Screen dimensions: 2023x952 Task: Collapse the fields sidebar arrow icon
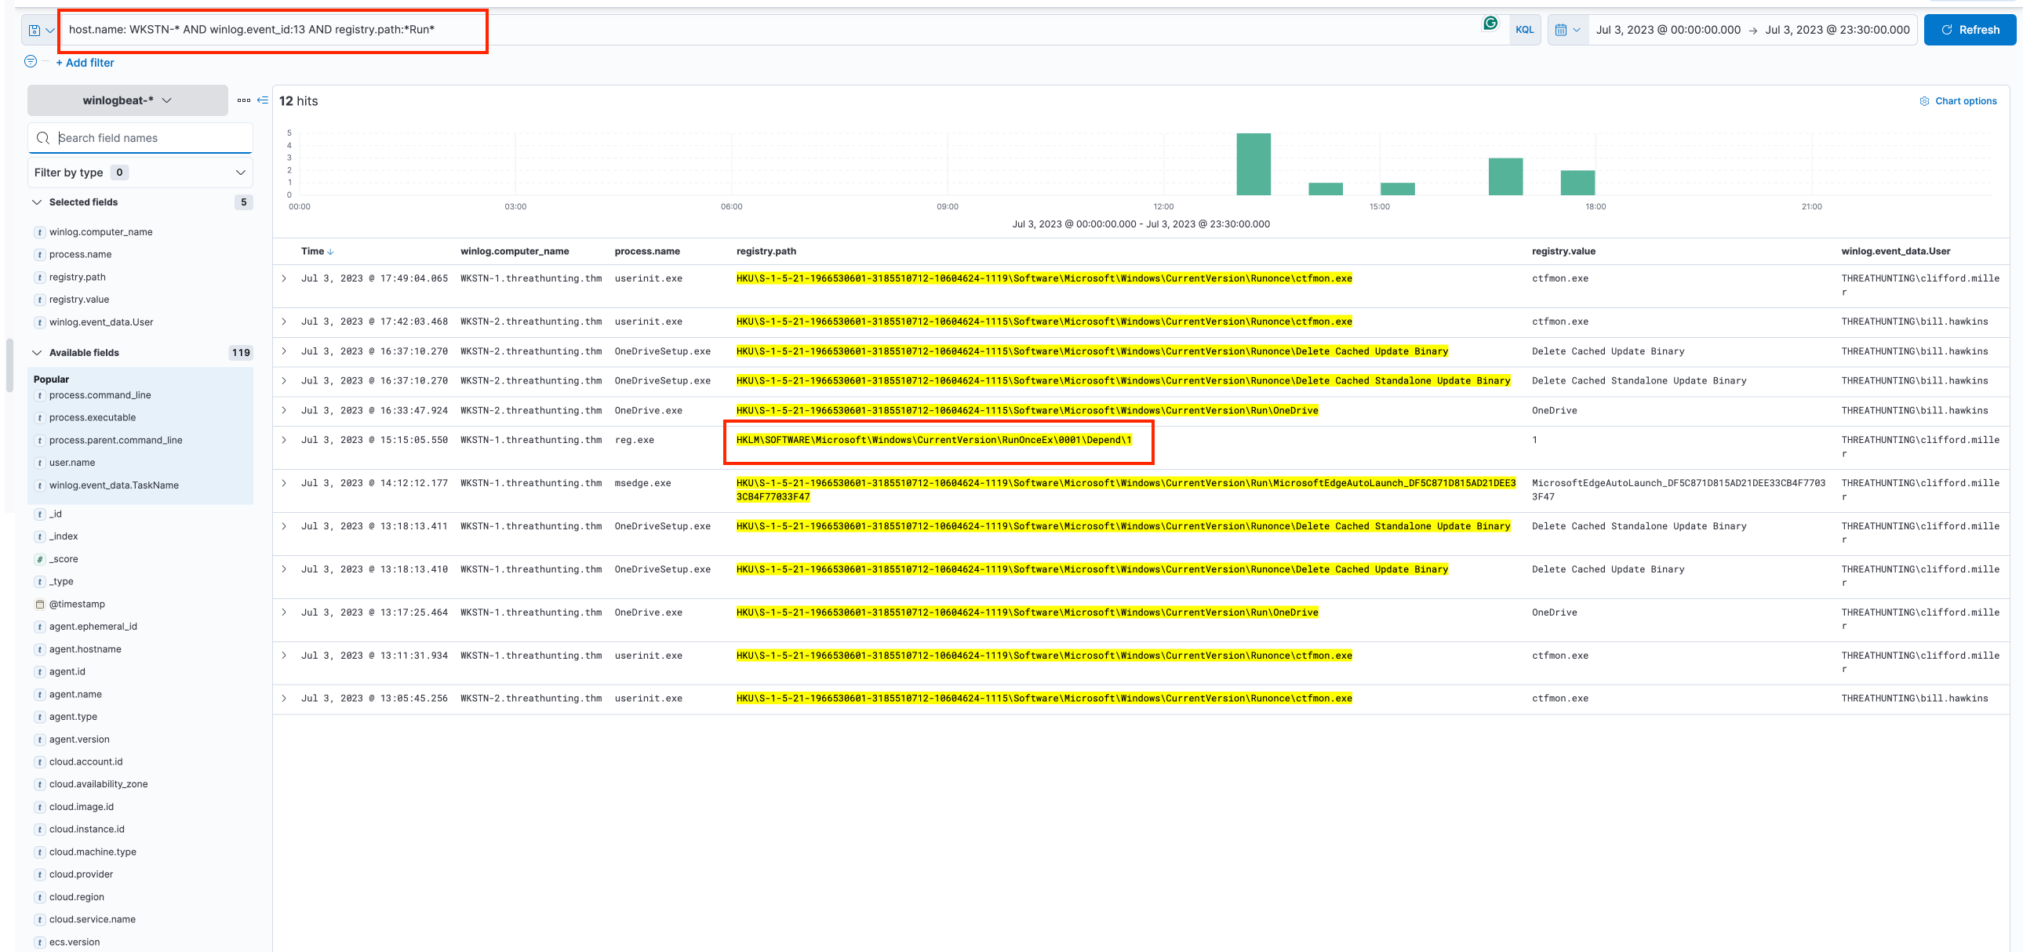click(263, 100)
